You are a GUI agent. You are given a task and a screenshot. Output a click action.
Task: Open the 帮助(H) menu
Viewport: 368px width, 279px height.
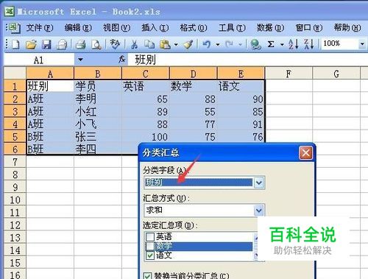tap(347, 28)
